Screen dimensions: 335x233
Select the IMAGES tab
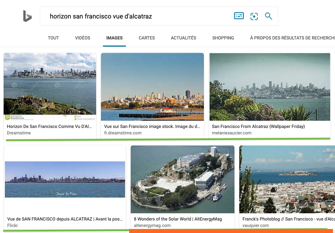pyautogui.click(x=114, y=38)
